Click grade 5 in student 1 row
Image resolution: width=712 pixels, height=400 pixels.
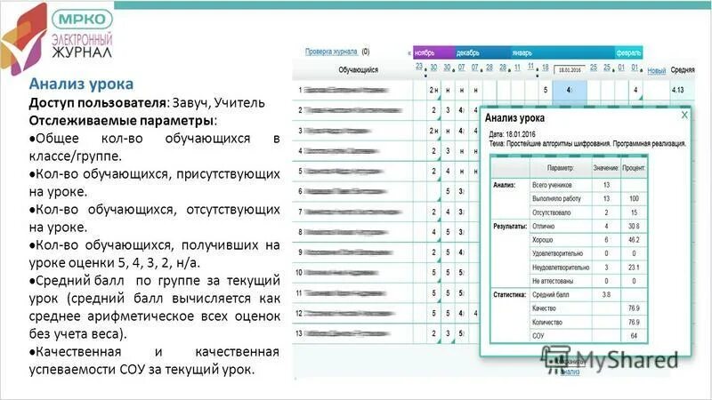coord(546,90)
